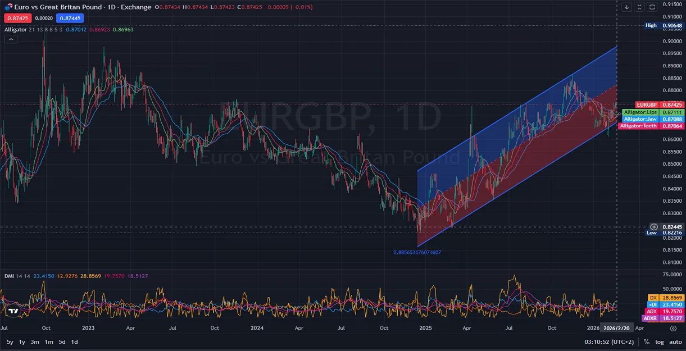Click the EURGBP price label on scale
This screenshot has height=351, width=686.
coord(648,105)
